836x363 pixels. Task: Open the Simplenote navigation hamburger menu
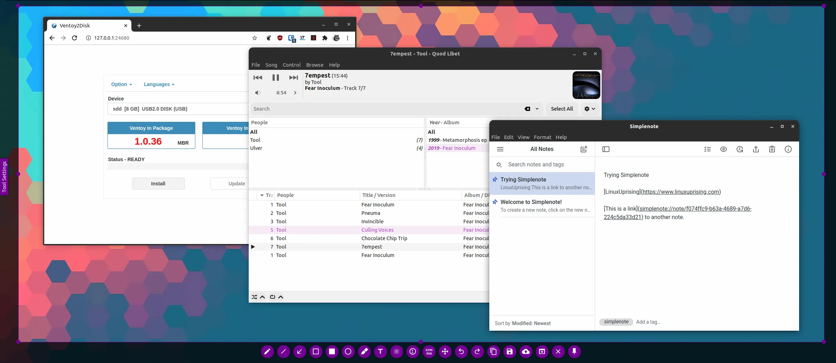click(x=500, y=149)
